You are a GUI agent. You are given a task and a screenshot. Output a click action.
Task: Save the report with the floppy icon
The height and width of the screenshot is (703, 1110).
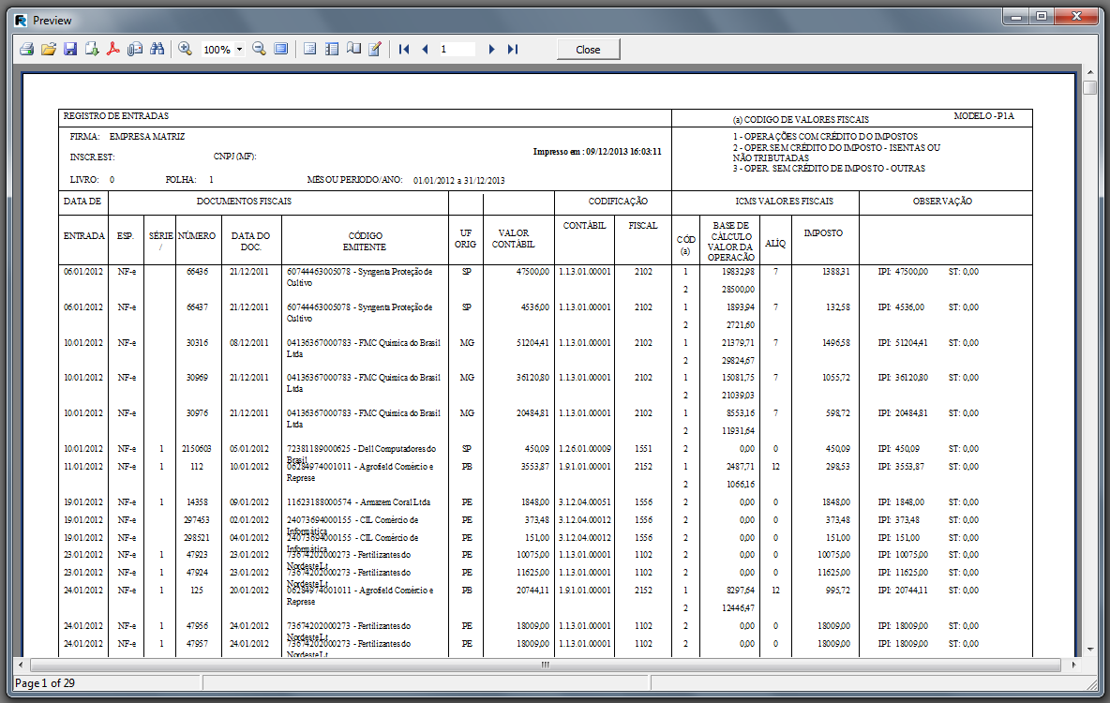click(70, 49)
